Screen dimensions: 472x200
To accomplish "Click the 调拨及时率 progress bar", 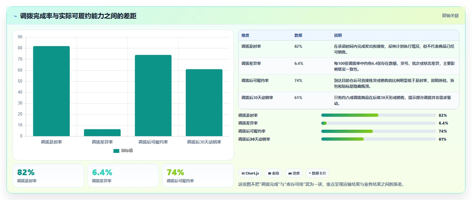I will tap(378, 115).
